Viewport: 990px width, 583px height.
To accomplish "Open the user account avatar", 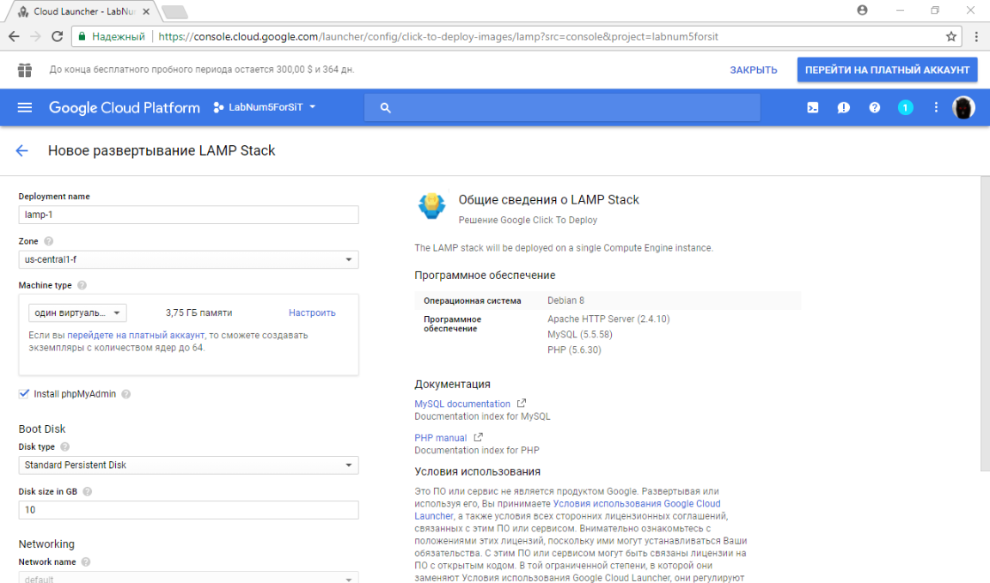I will tap(963, 108).
